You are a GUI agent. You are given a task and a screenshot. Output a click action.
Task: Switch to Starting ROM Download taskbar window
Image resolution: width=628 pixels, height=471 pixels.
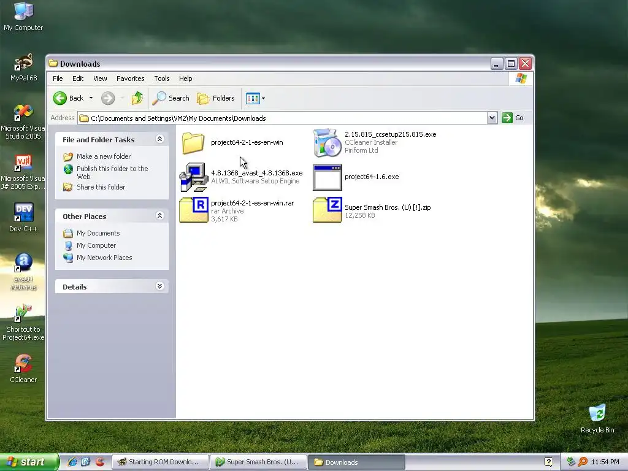pos(160,462)
